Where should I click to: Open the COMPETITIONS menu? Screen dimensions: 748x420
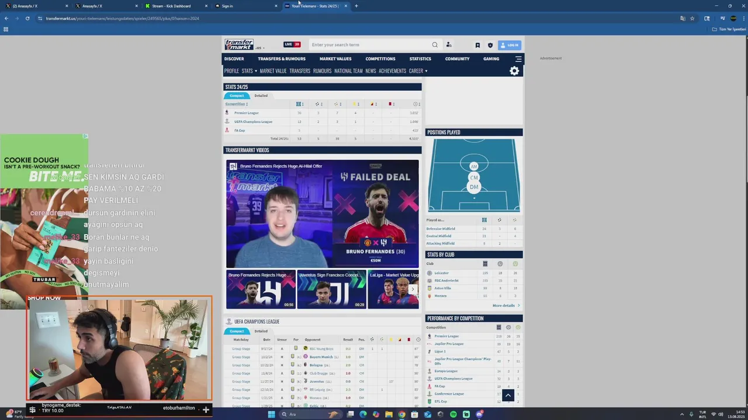[x=380, y=59]
